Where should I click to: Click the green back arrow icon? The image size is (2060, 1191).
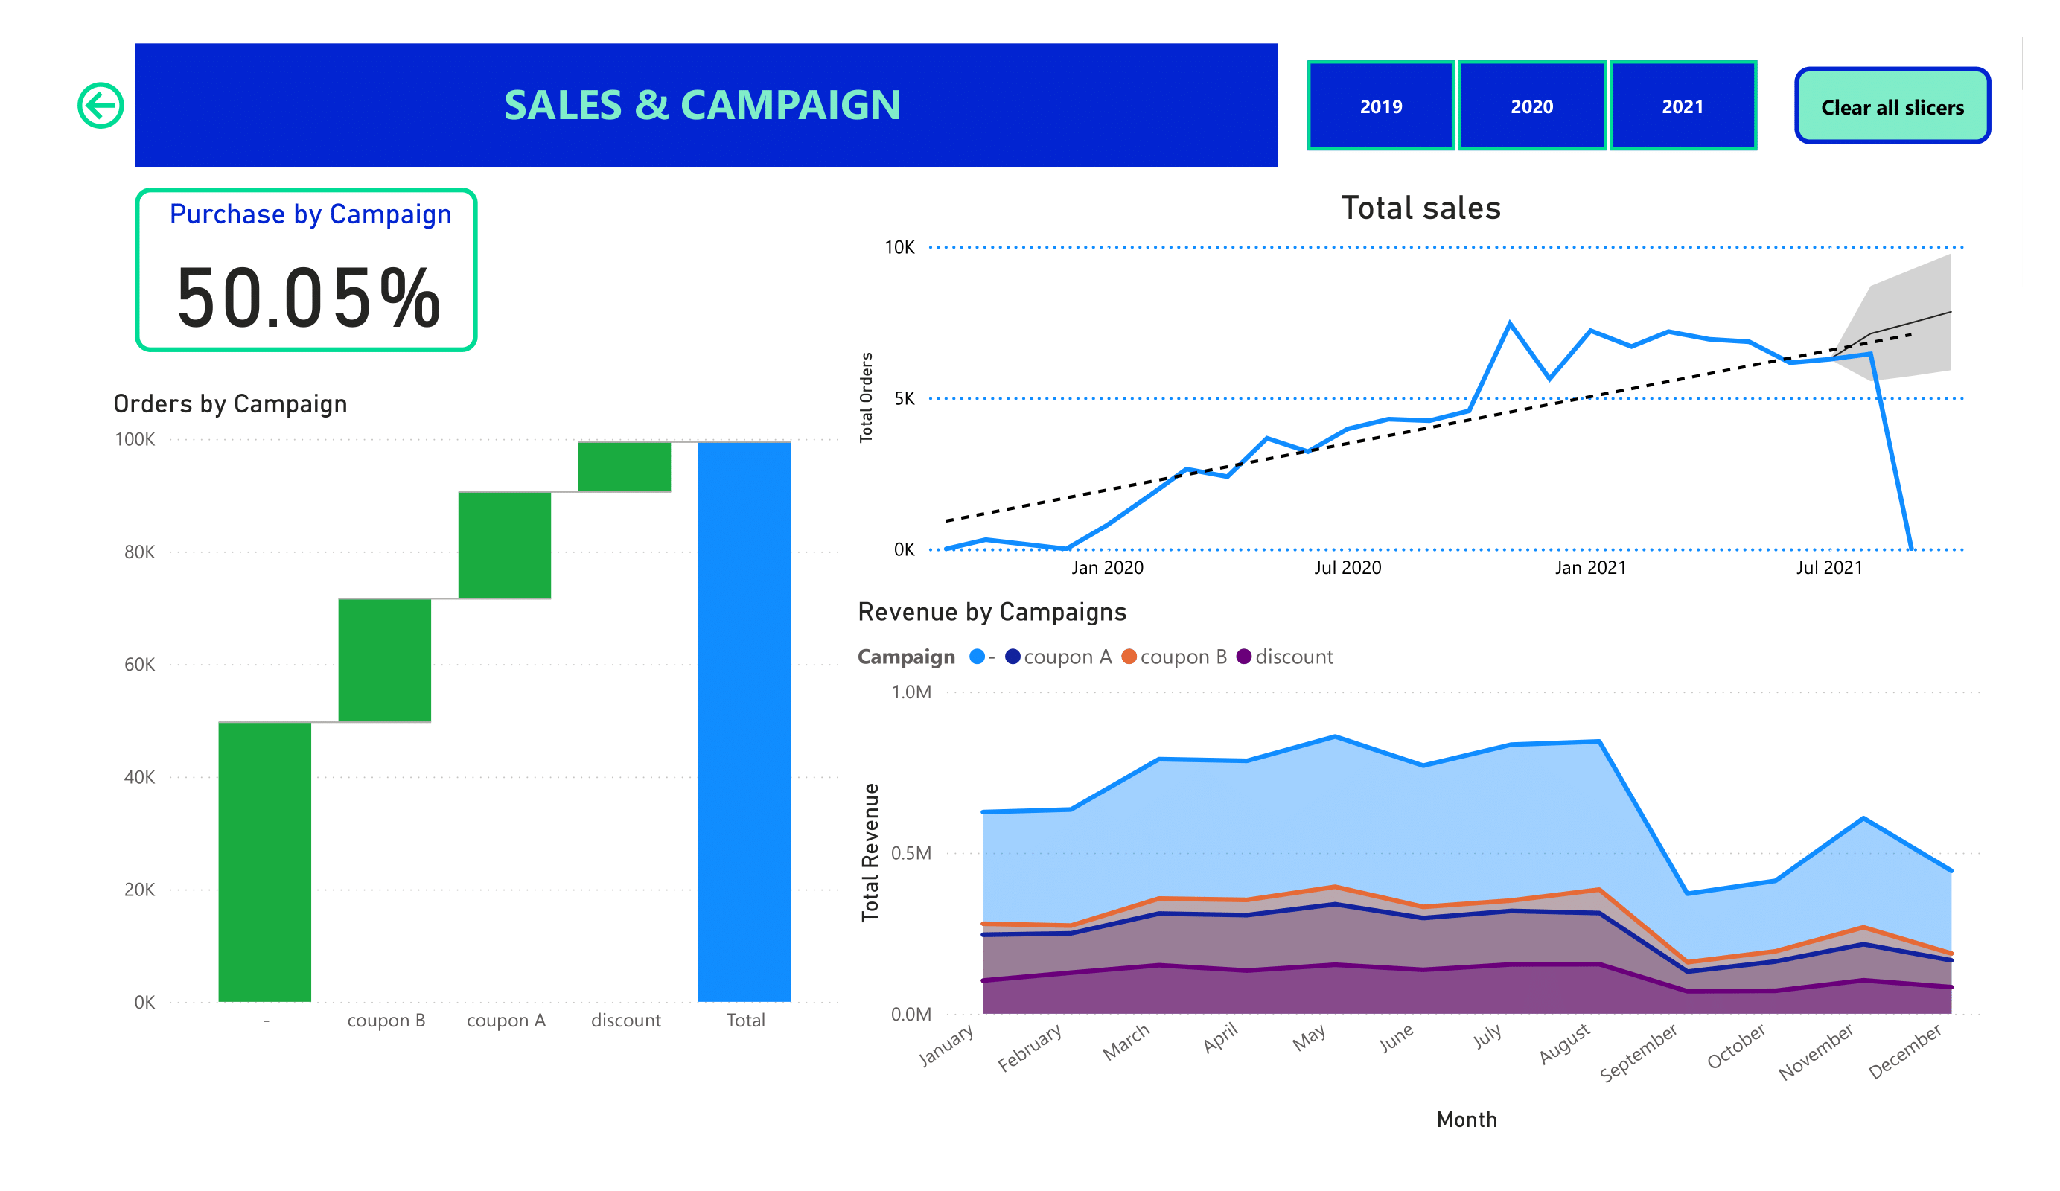pyautogui.click(x=101, y=106)
